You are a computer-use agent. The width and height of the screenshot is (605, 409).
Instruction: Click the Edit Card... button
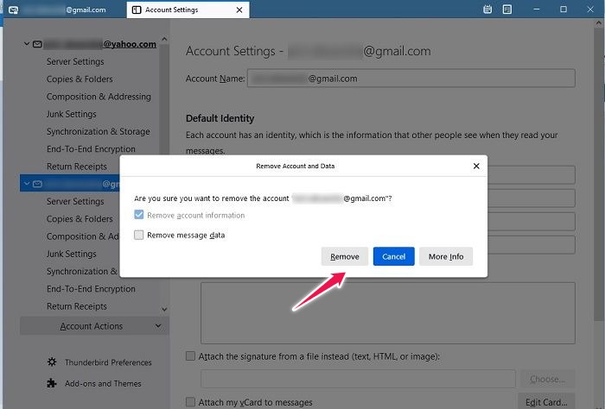546,402
